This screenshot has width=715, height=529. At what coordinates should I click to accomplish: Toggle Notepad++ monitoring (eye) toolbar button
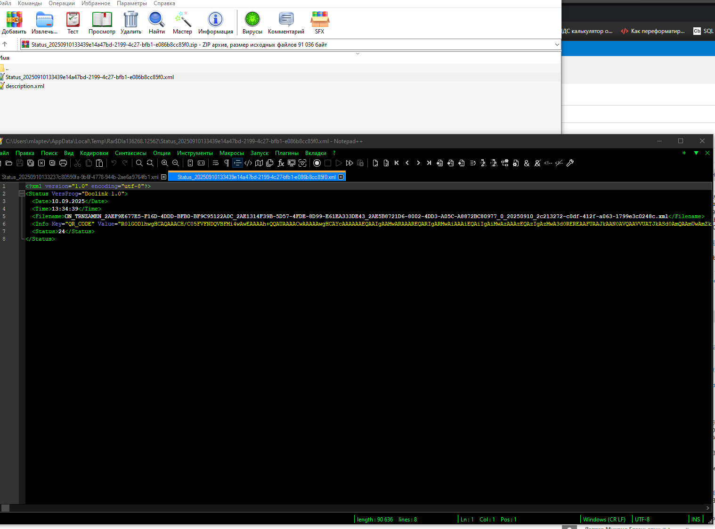302,163
